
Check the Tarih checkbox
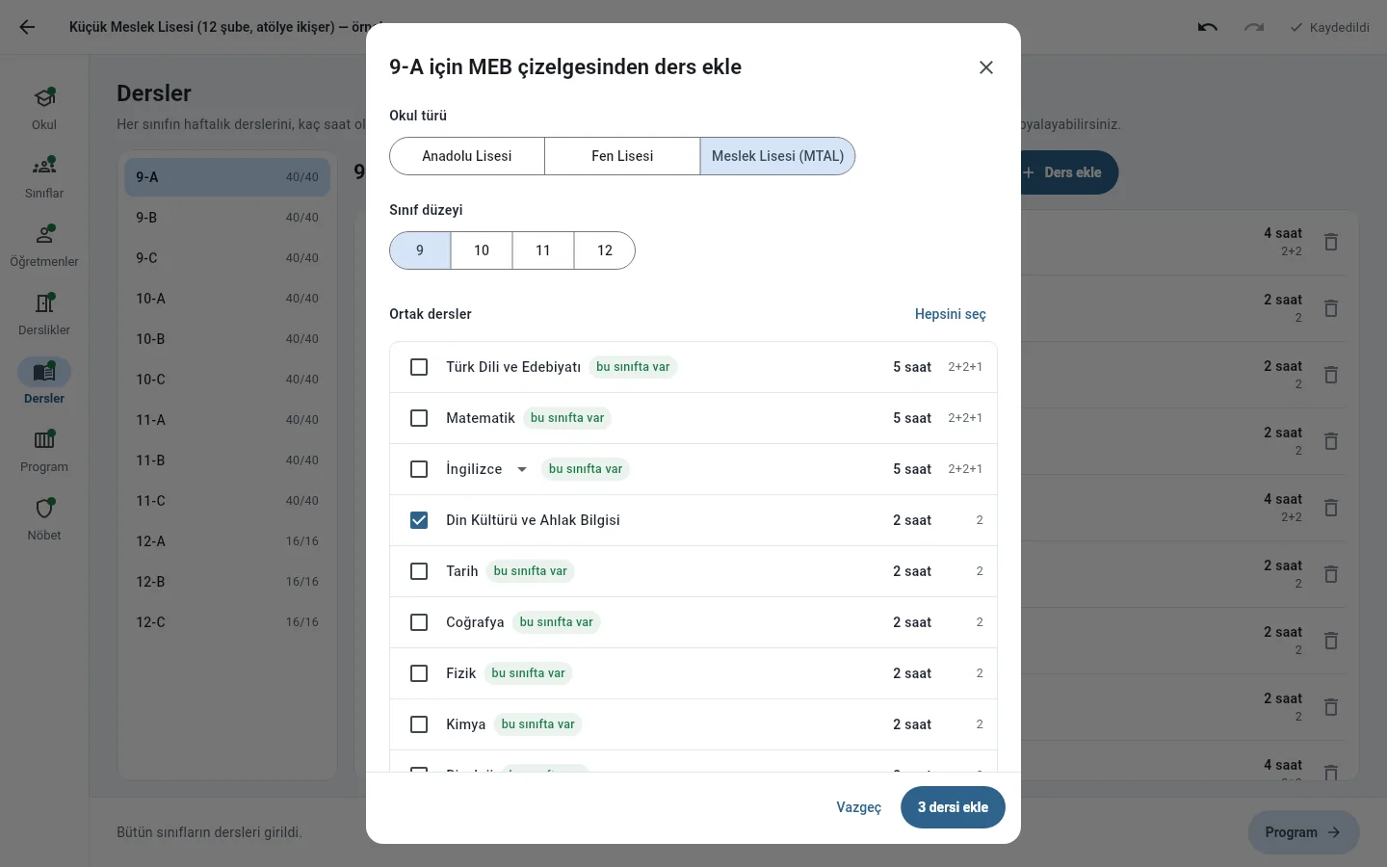click(x=419, y=571)
